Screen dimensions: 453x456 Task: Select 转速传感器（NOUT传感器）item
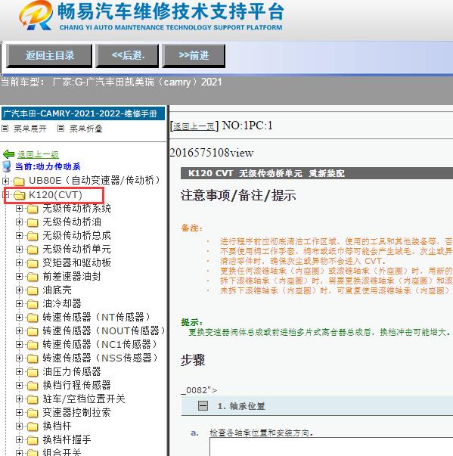[104, 331]
